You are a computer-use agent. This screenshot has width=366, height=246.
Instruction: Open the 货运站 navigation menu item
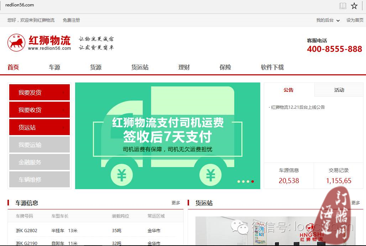pos(140,67)
